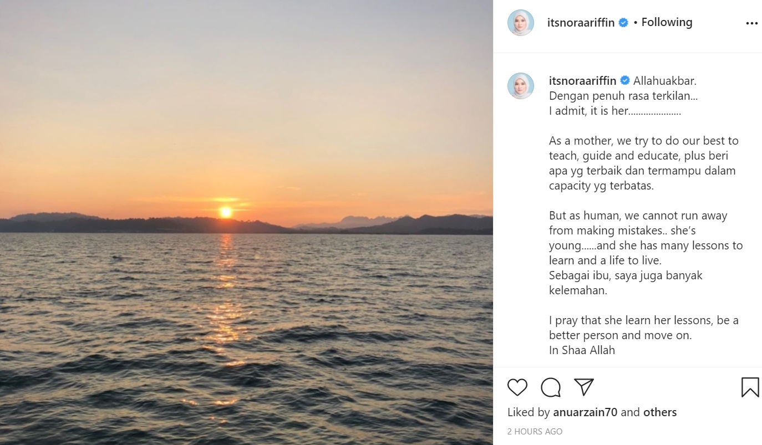Open itsnoraariffin username in caption
This screenshot has height=445, width=762.
[x=583, y=80]
